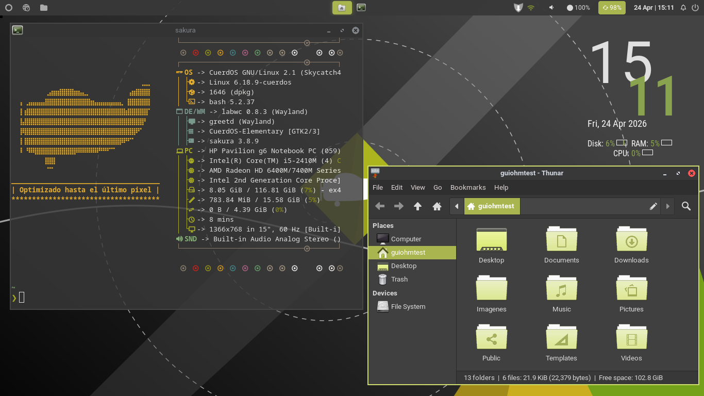Open the calendar from the 24 Apr clock
Viewport: 704px width, 396px height.
654,8
